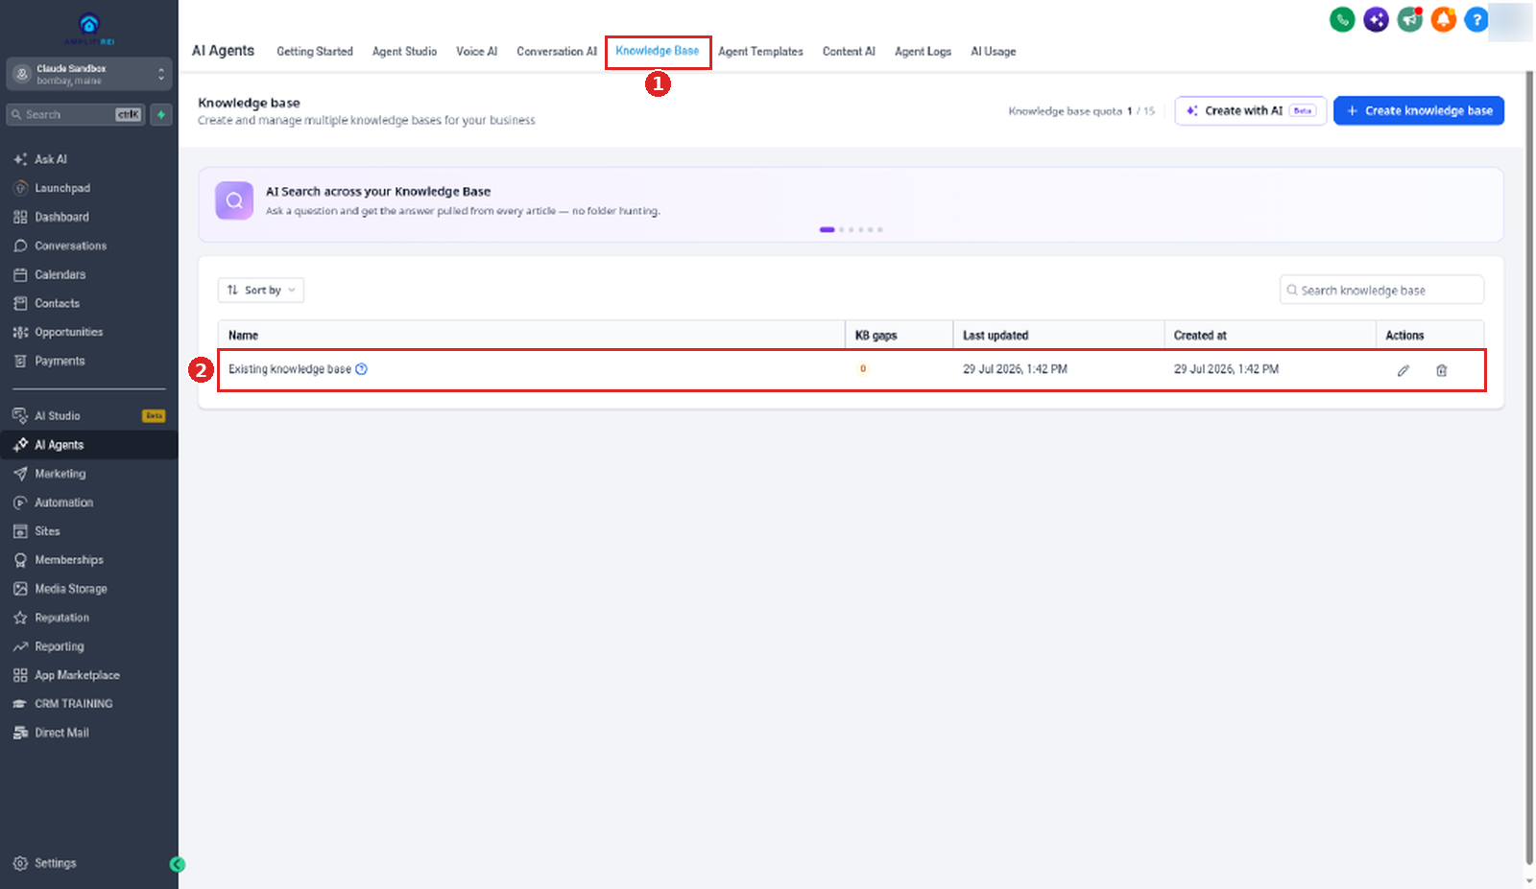Click Create knowledge base button
Viewport: 1536px width, 889px height.
pos(1419,111)
